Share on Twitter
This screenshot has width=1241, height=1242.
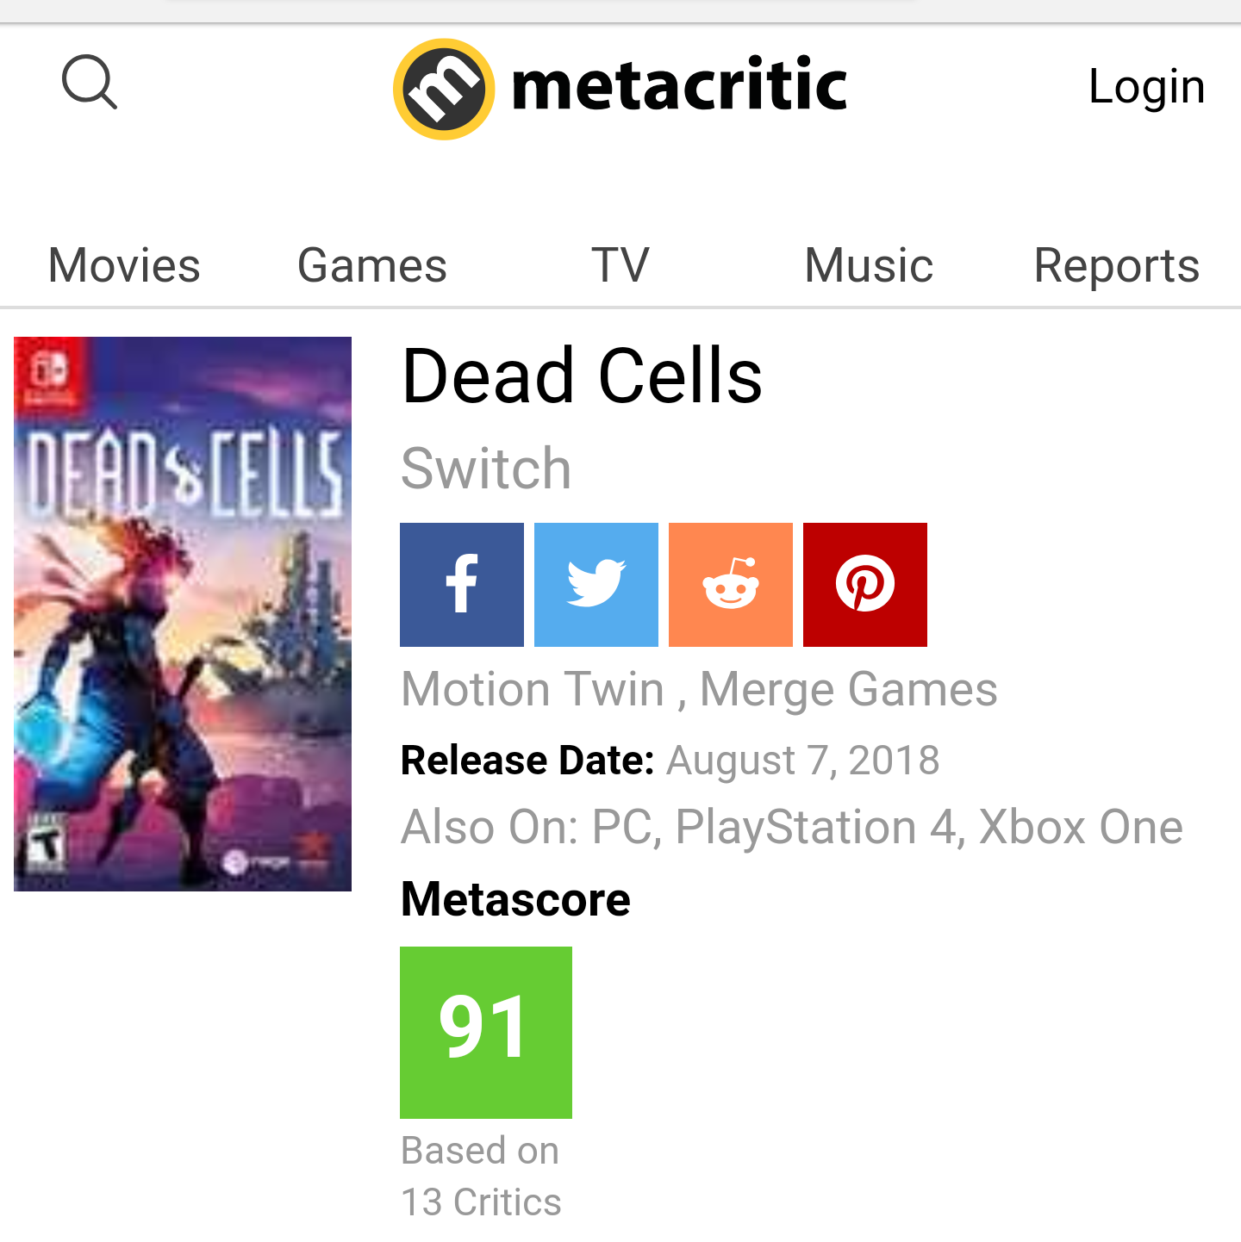596,585
